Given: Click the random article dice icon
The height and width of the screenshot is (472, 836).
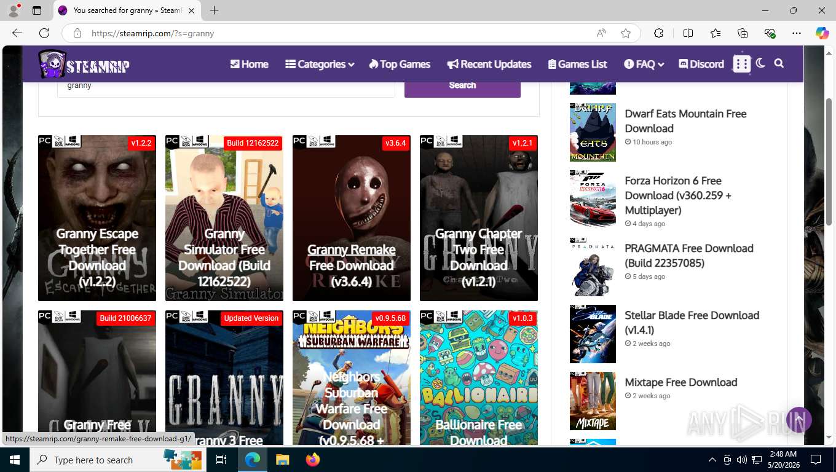Looking at the screenshot, I should pos(742,64).
